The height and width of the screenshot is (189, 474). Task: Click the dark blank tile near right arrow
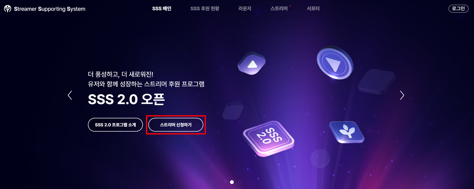[376, 81]
